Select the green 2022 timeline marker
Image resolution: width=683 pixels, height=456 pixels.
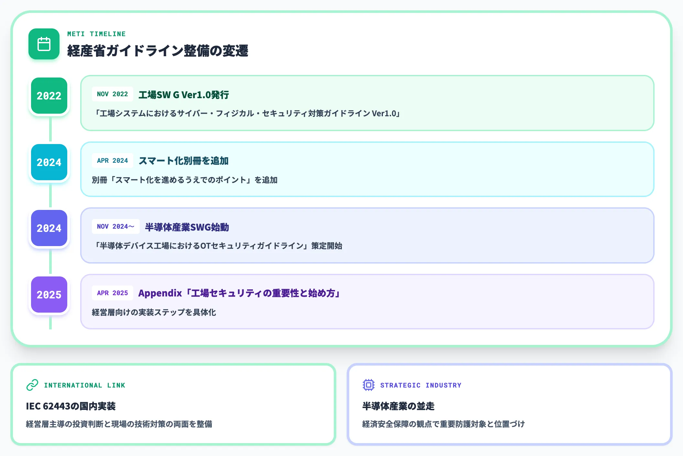(x=49, y=96)
